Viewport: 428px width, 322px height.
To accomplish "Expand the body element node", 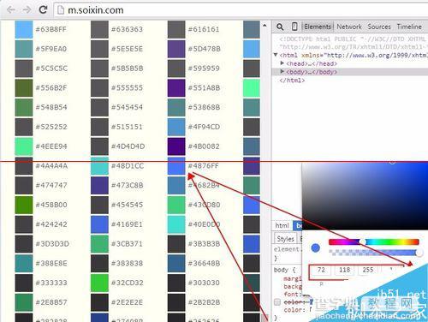I will [282, 71].
